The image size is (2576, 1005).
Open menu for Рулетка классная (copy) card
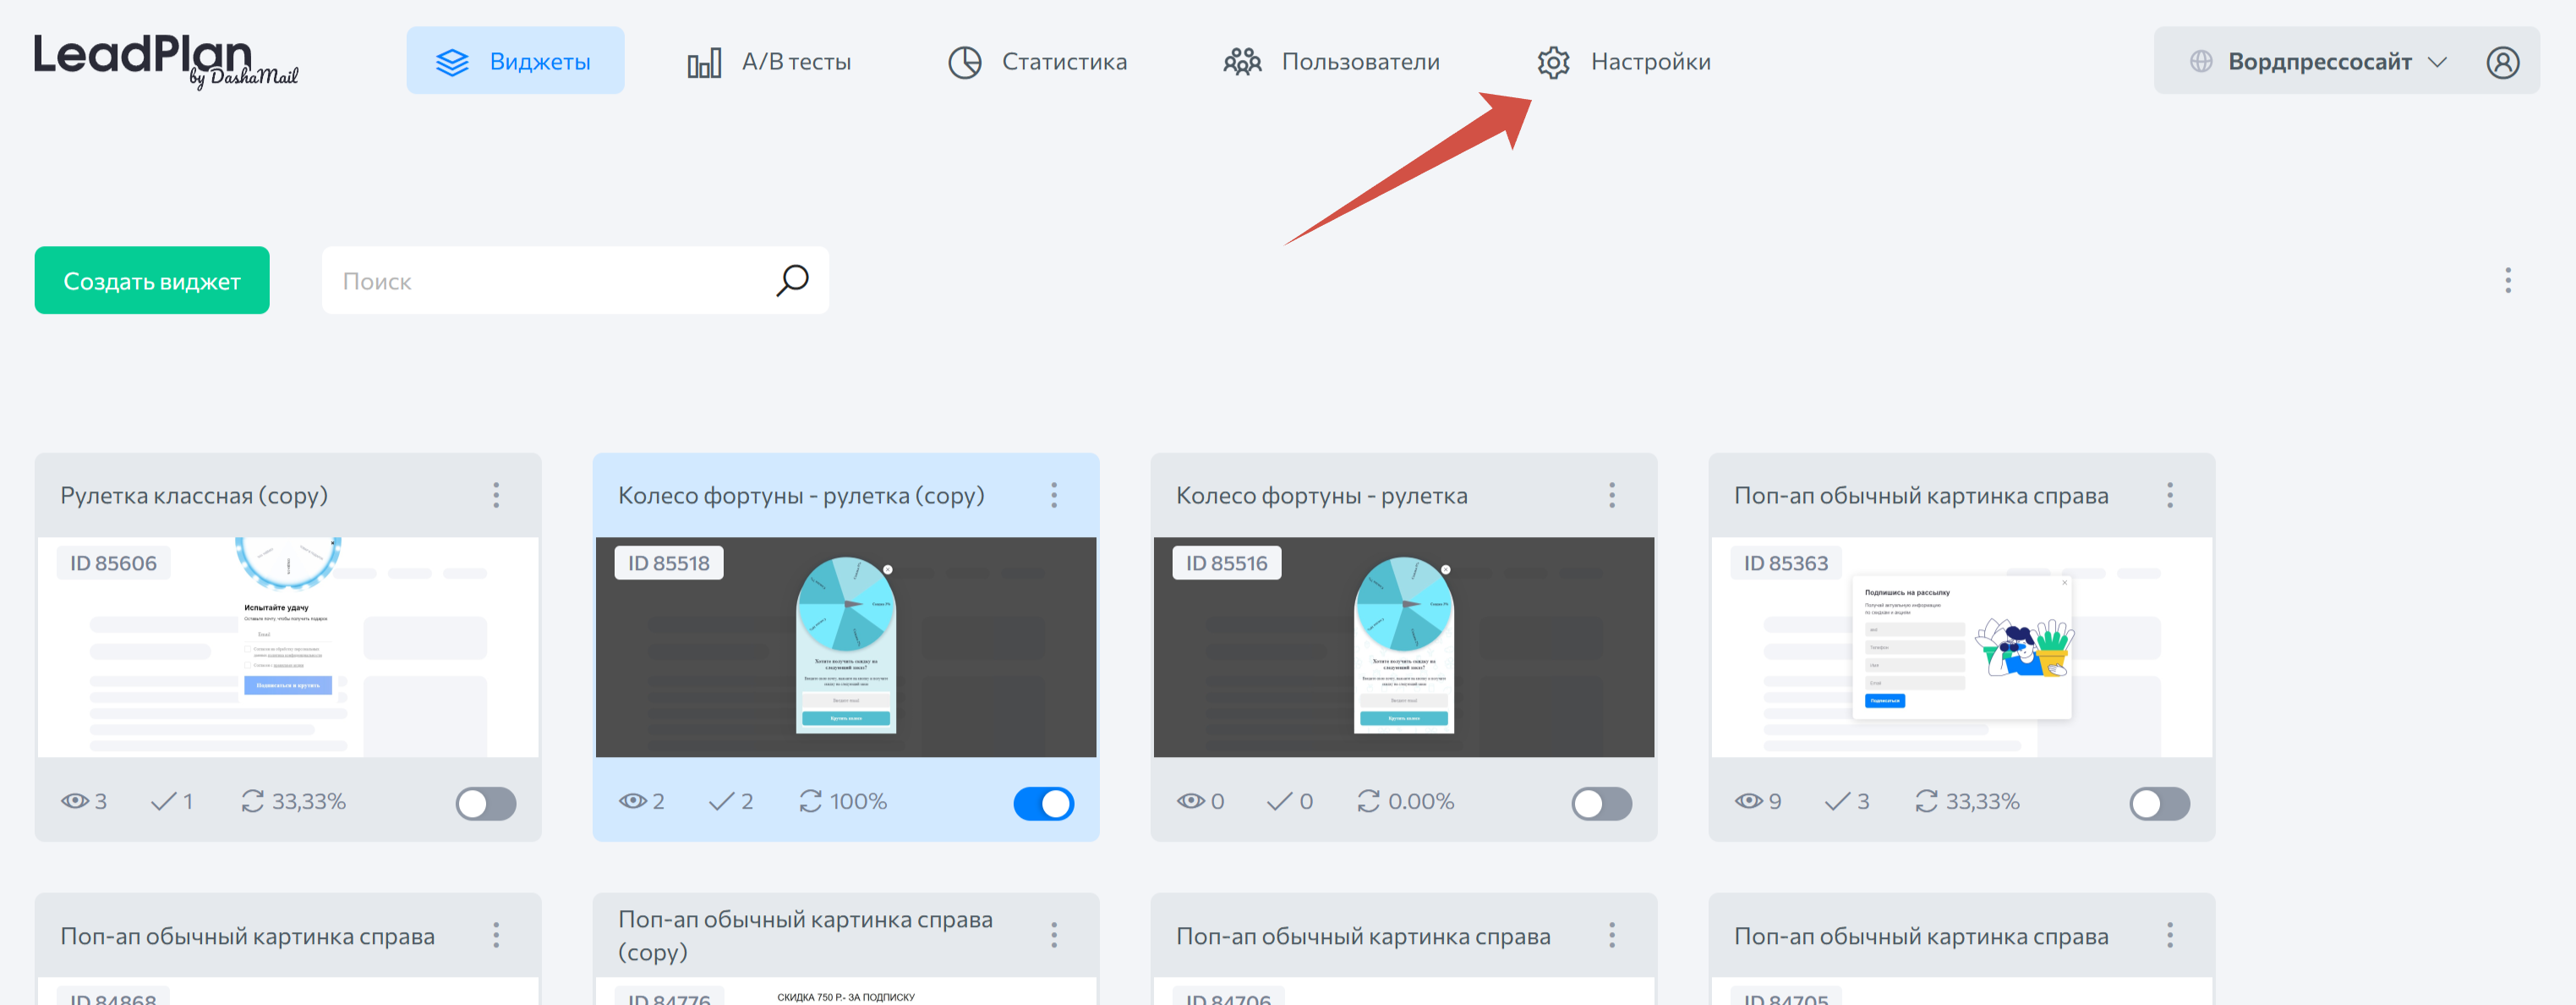496,496
